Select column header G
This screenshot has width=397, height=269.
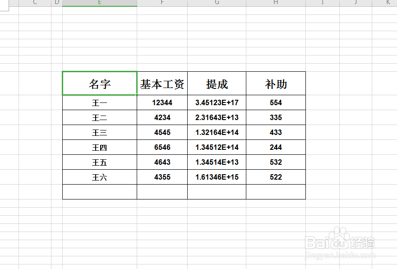coord(217,3)
